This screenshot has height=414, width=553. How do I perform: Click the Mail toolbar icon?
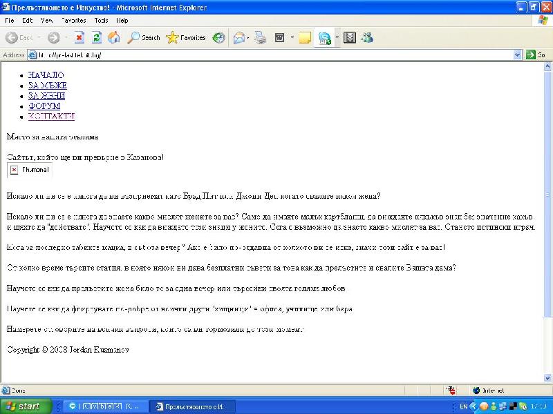(238, 38)
